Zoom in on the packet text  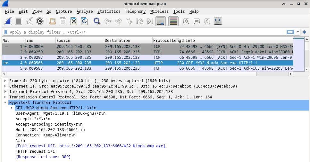coord(186,21)
